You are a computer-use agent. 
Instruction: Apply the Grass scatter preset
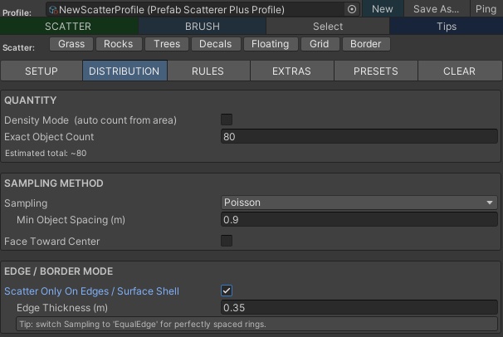tap(71, 44)
